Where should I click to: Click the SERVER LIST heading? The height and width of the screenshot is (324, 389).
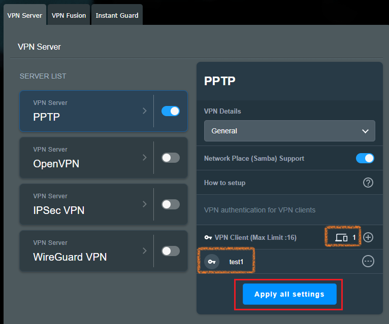click(x=43, y=76)
